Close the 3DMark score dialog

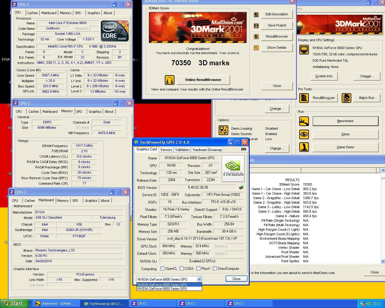pos(277,86)
